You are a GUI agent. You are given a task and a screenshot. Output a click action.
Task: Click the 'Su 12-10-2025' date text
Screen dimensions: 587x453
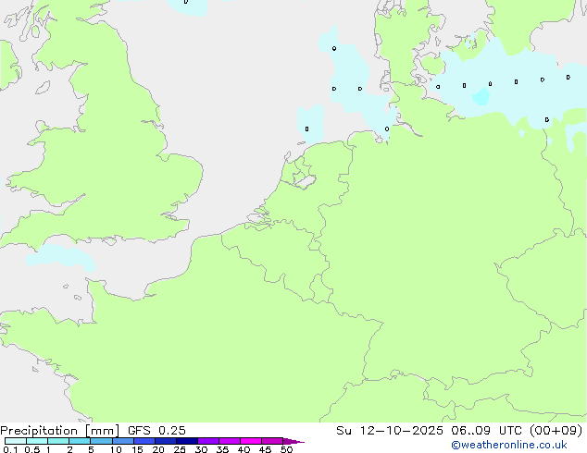[x=390, y=431]
